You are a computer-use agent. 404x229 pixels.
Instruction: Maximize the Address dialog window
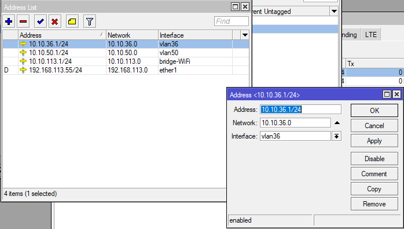[387, 94]
